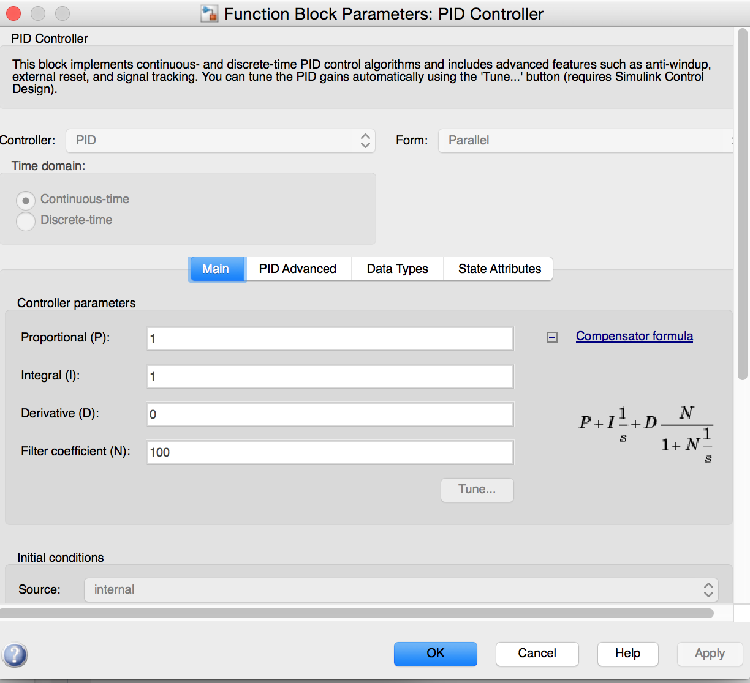Switch to the Main tab
Image resolution: width=750 pixels, height=683 pixels.
coord(216,269)
